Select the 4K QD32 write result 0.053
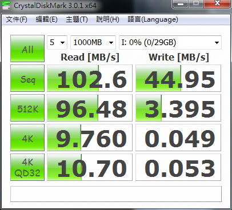 178,167
